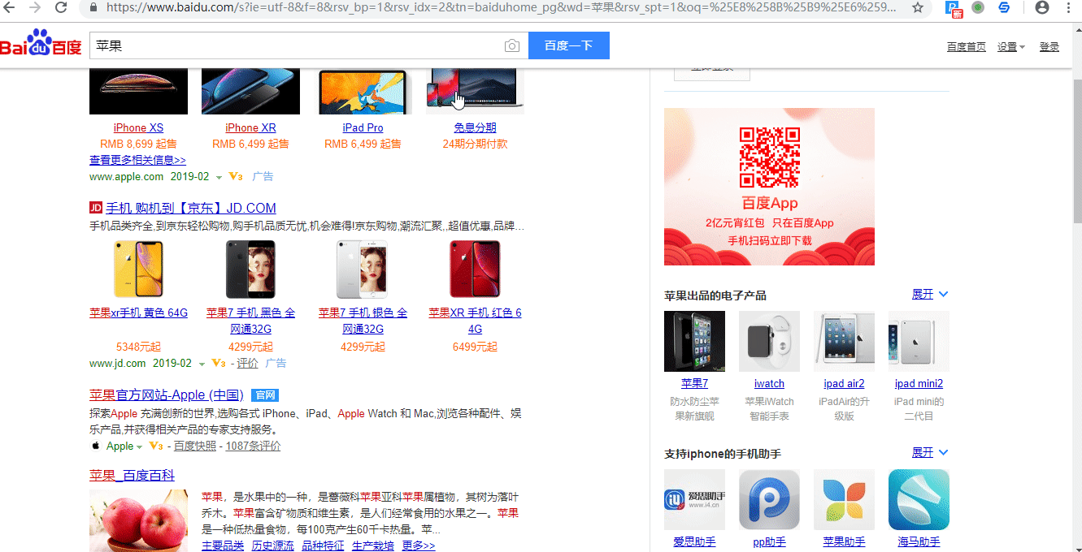Click the red 苹果XR phone image
The image size is (1082, 552).
click(x=475, y=270)
